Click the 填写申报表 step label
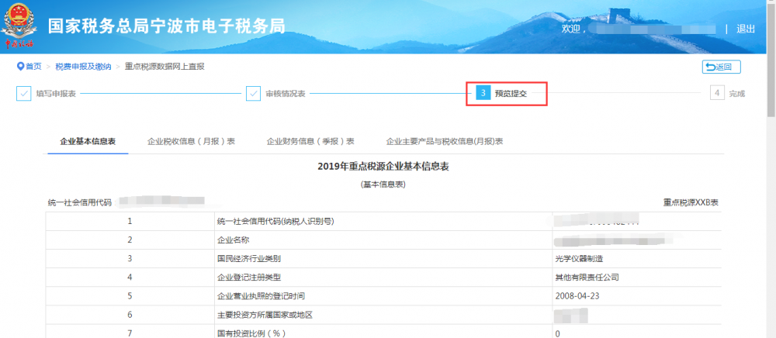The width and height of the screenshot is (776, 338). point(56,94)
